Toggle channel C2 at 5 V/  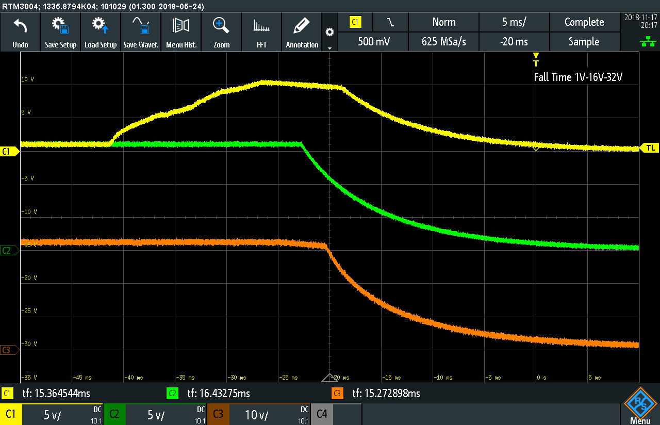155,414
